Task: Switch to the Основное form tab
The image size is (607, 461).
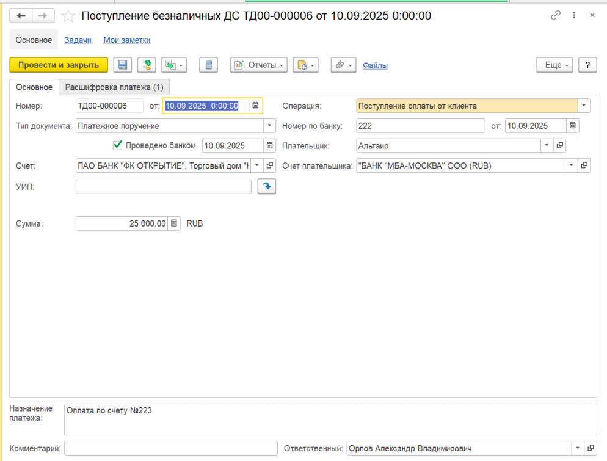Action: [x=34, y=87]
